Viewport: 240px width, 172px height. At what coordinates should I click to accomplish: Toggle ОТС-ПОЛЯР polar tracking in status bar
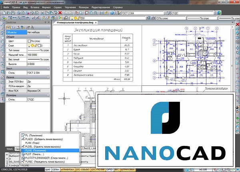pyautogui.click(x=98, y=170)
